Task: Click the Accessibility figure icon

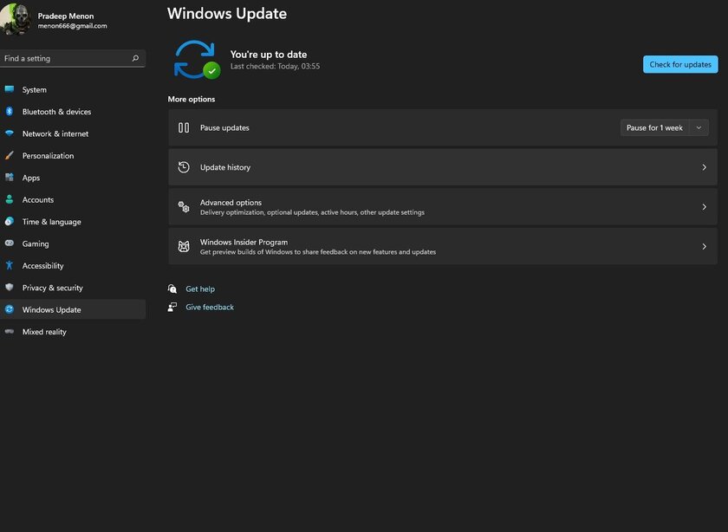Action: [x=10, y=265]
